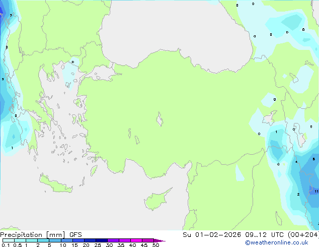Click the legend tick label "25"
The width and height of the screenshot is (319, 247).
pos(98,245)
